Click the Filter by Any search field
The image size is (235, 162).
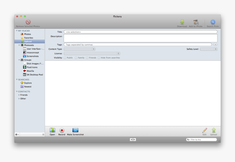[201, 140]
